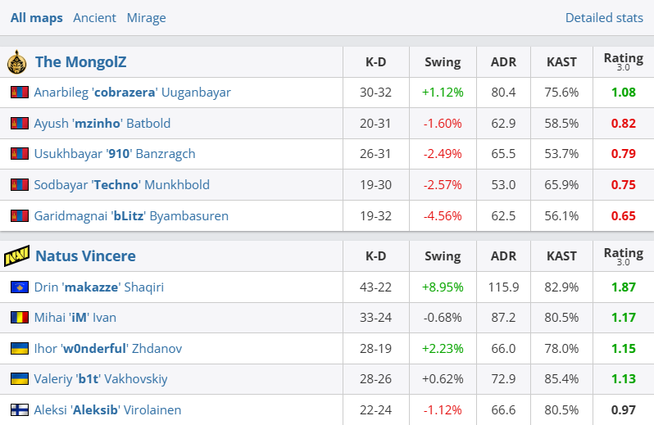Click the Mongolian flag beside cobrazera

[19, 93]
